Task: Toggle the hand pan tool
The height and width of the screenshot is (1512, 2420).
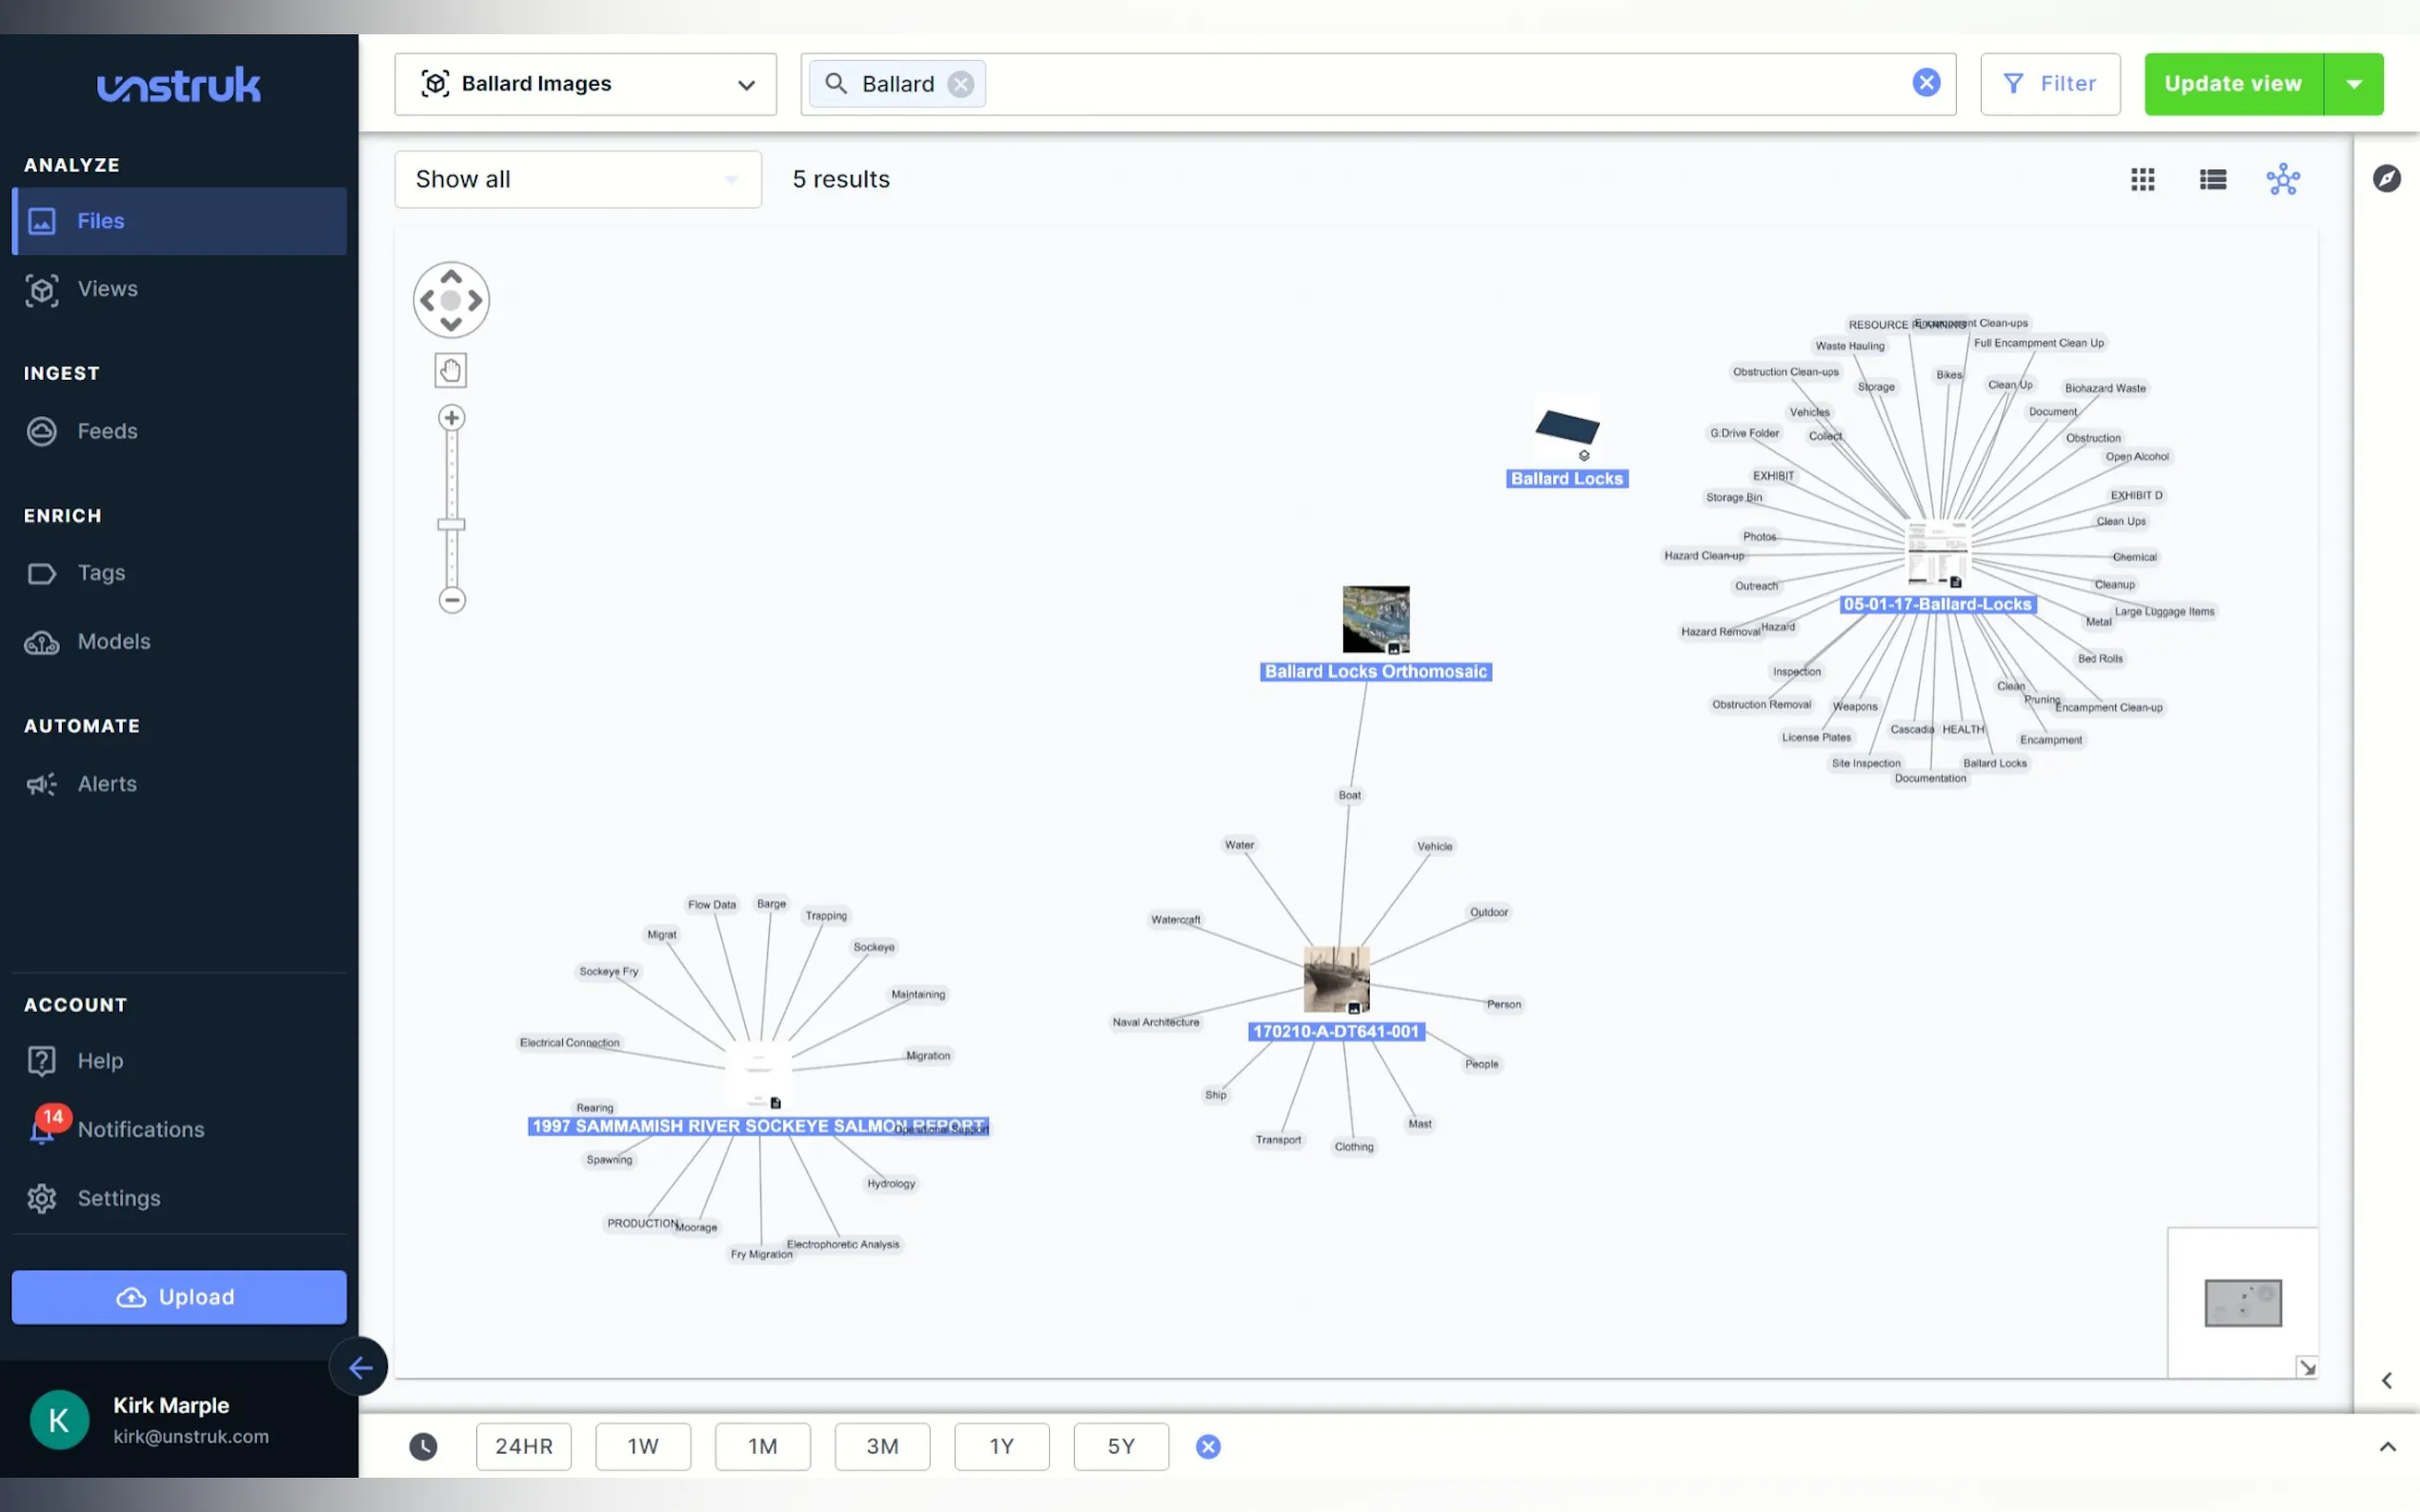Action: pos(451,371)
